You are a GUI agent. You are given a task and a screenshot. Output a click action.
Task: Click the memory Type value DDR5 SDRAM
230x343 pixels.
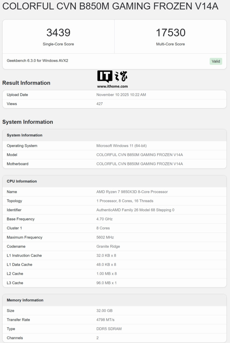pyautogui.click(x=109, y=329)
